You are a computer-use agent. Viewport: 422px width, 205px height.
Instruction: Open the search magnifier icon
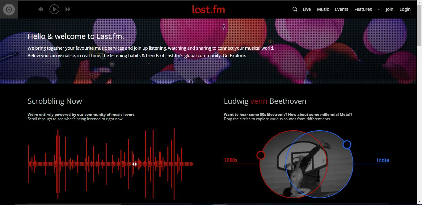click(294, 9)
